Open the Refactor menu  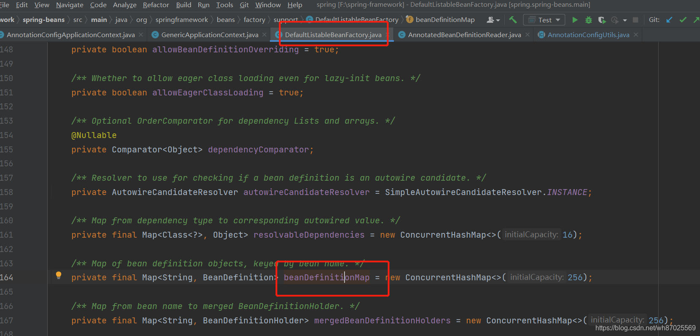[x=156, y=5]
